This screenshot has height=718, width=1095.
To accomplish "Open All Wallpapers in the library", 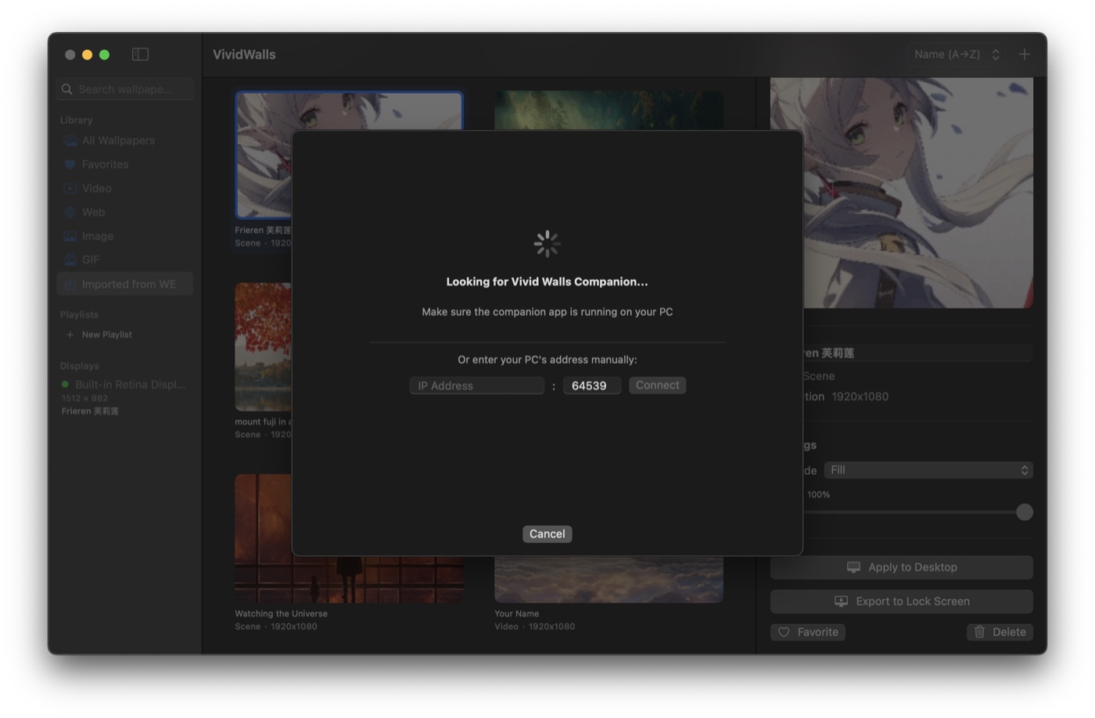I will (125, 141).
